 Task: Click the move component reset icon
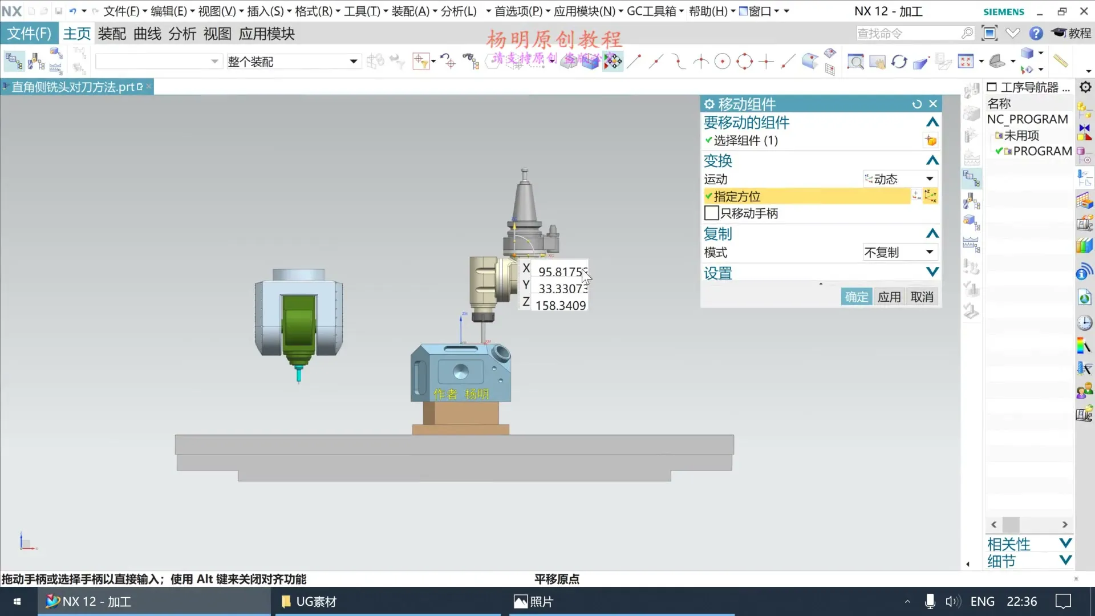916,104
